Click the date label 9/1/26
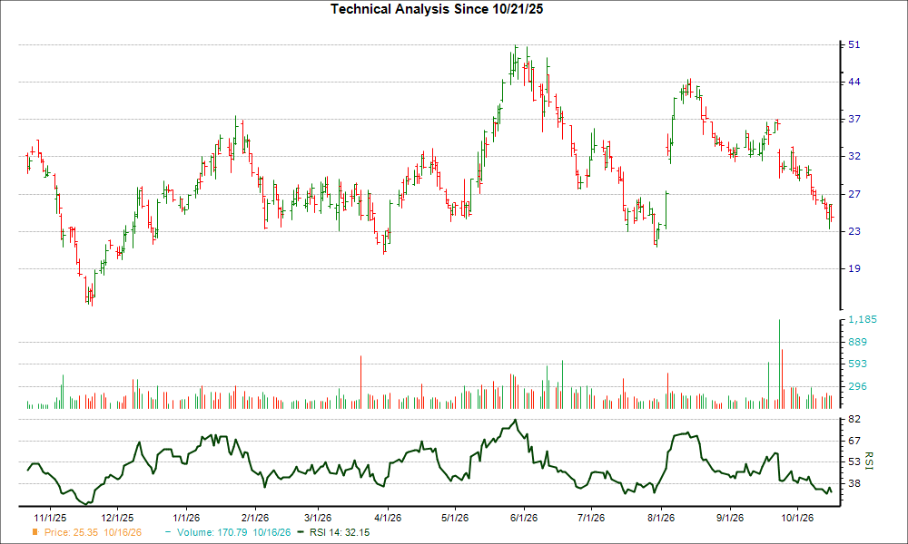The image size is (908, 544). tap(730, 518)
